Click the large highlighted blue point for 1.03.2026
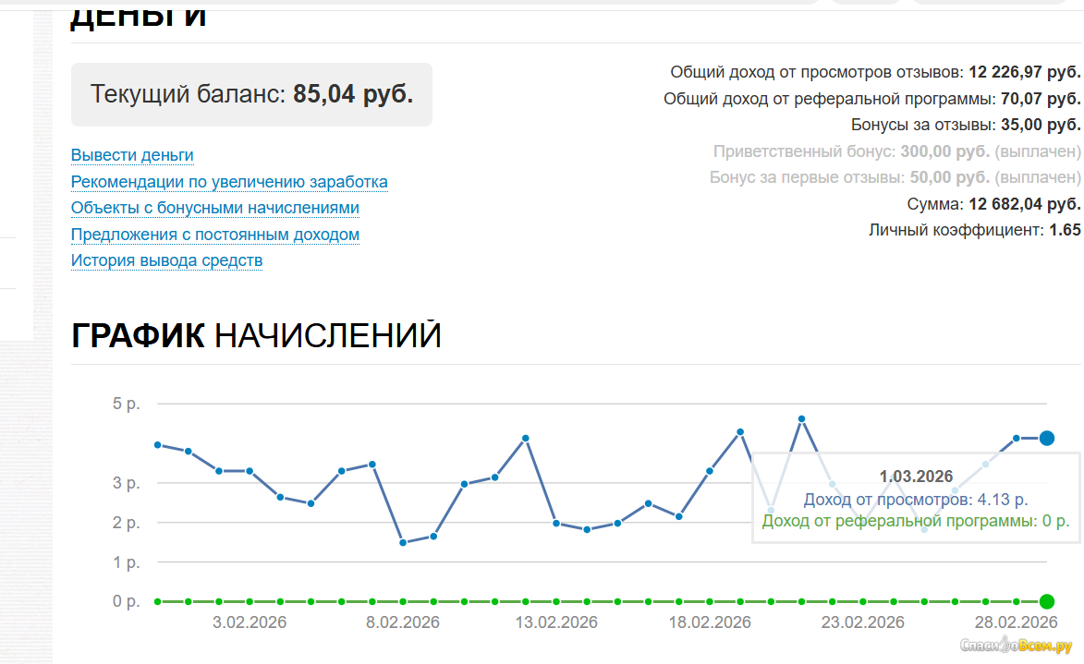1084x664 pixels. [1047, 438]
